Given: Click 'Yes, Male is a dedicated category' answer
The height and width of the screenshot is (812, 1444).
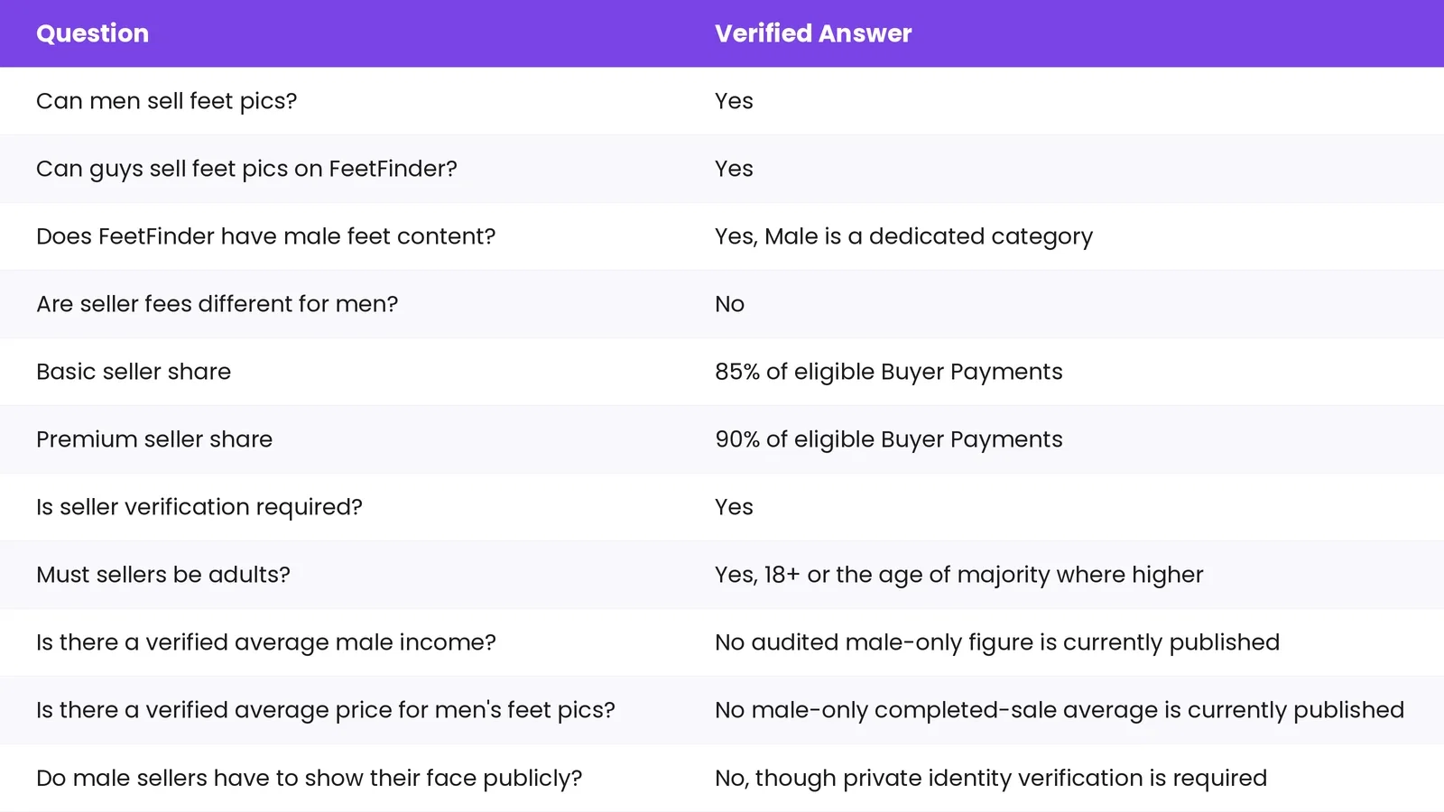Looking at the screenshot, I should 903,236.
